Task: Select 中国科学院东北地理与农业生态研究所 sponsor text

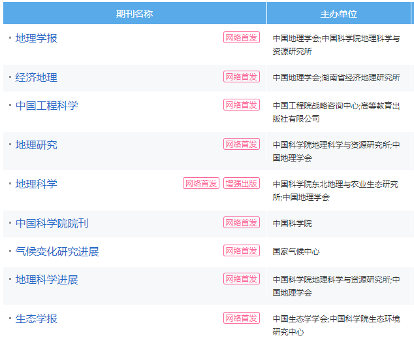Action: tap(336, 190)
